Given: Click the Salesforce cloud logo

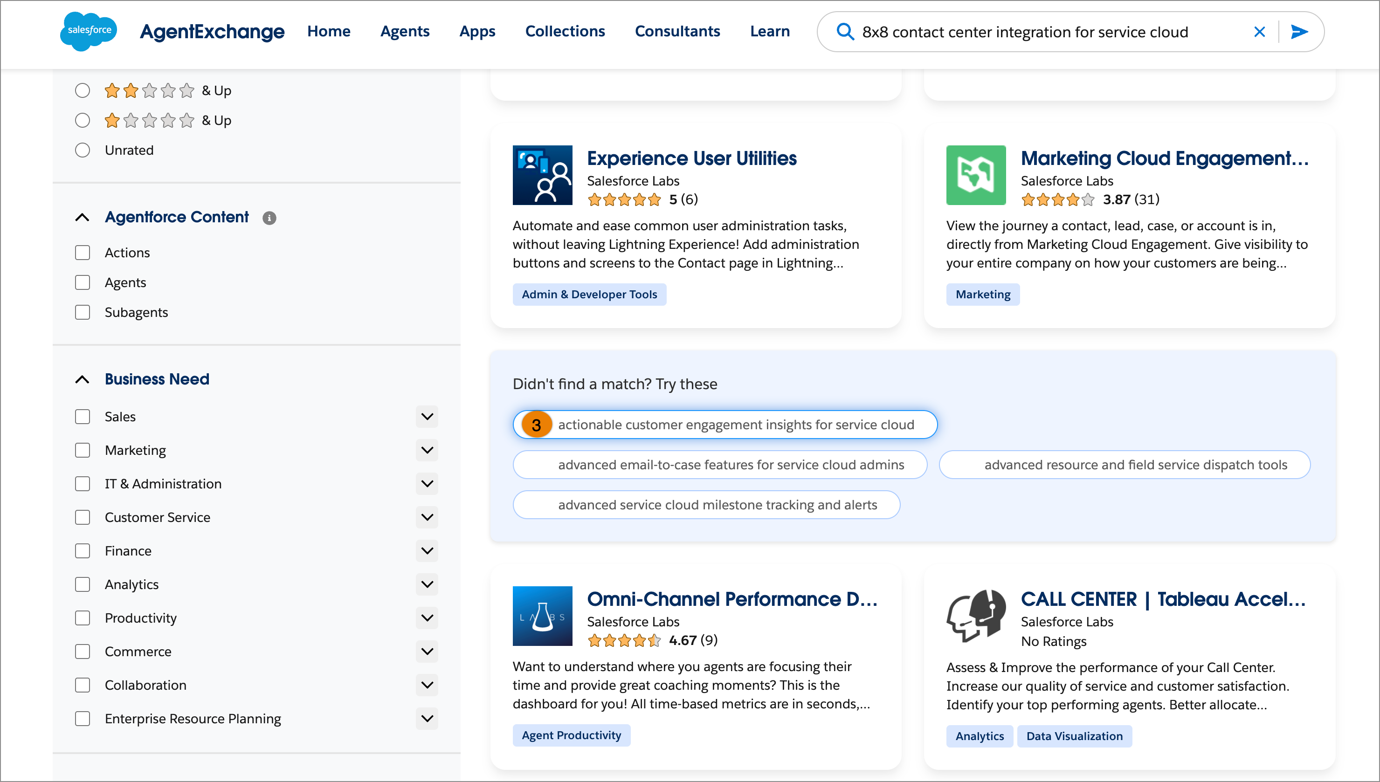Looking at the screenshot, I should [89, 31].
